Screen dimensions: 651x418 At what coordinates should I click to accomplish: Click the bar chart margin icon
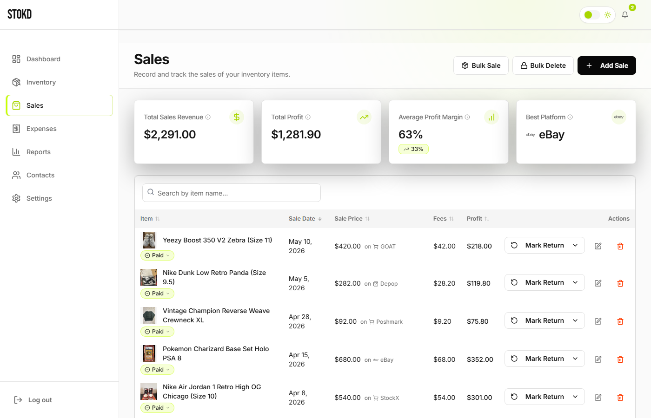point(492,117)
